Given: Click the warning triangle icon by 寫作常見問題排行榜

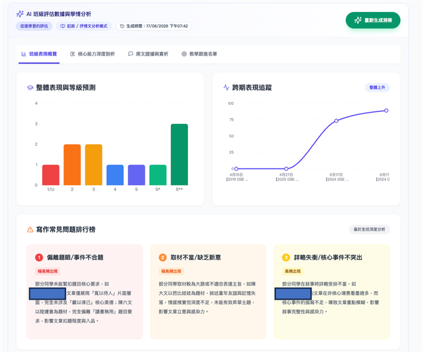Looking at the screenshot, I should 30,230.
